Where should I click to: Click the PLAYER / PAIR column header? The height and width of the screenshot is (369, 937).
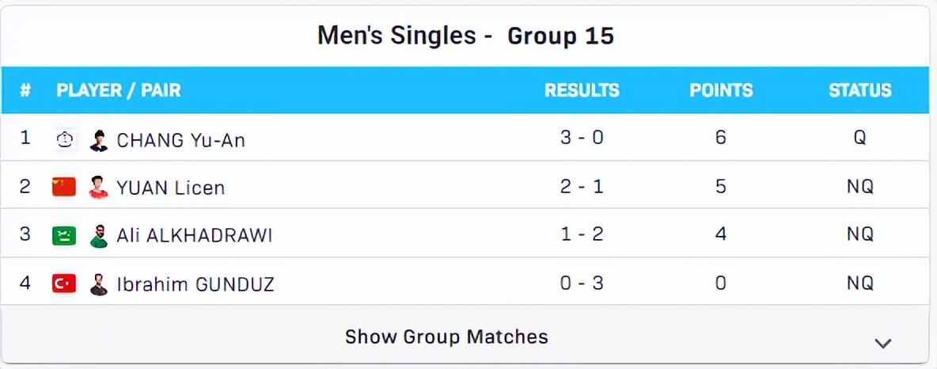[119, 90]
